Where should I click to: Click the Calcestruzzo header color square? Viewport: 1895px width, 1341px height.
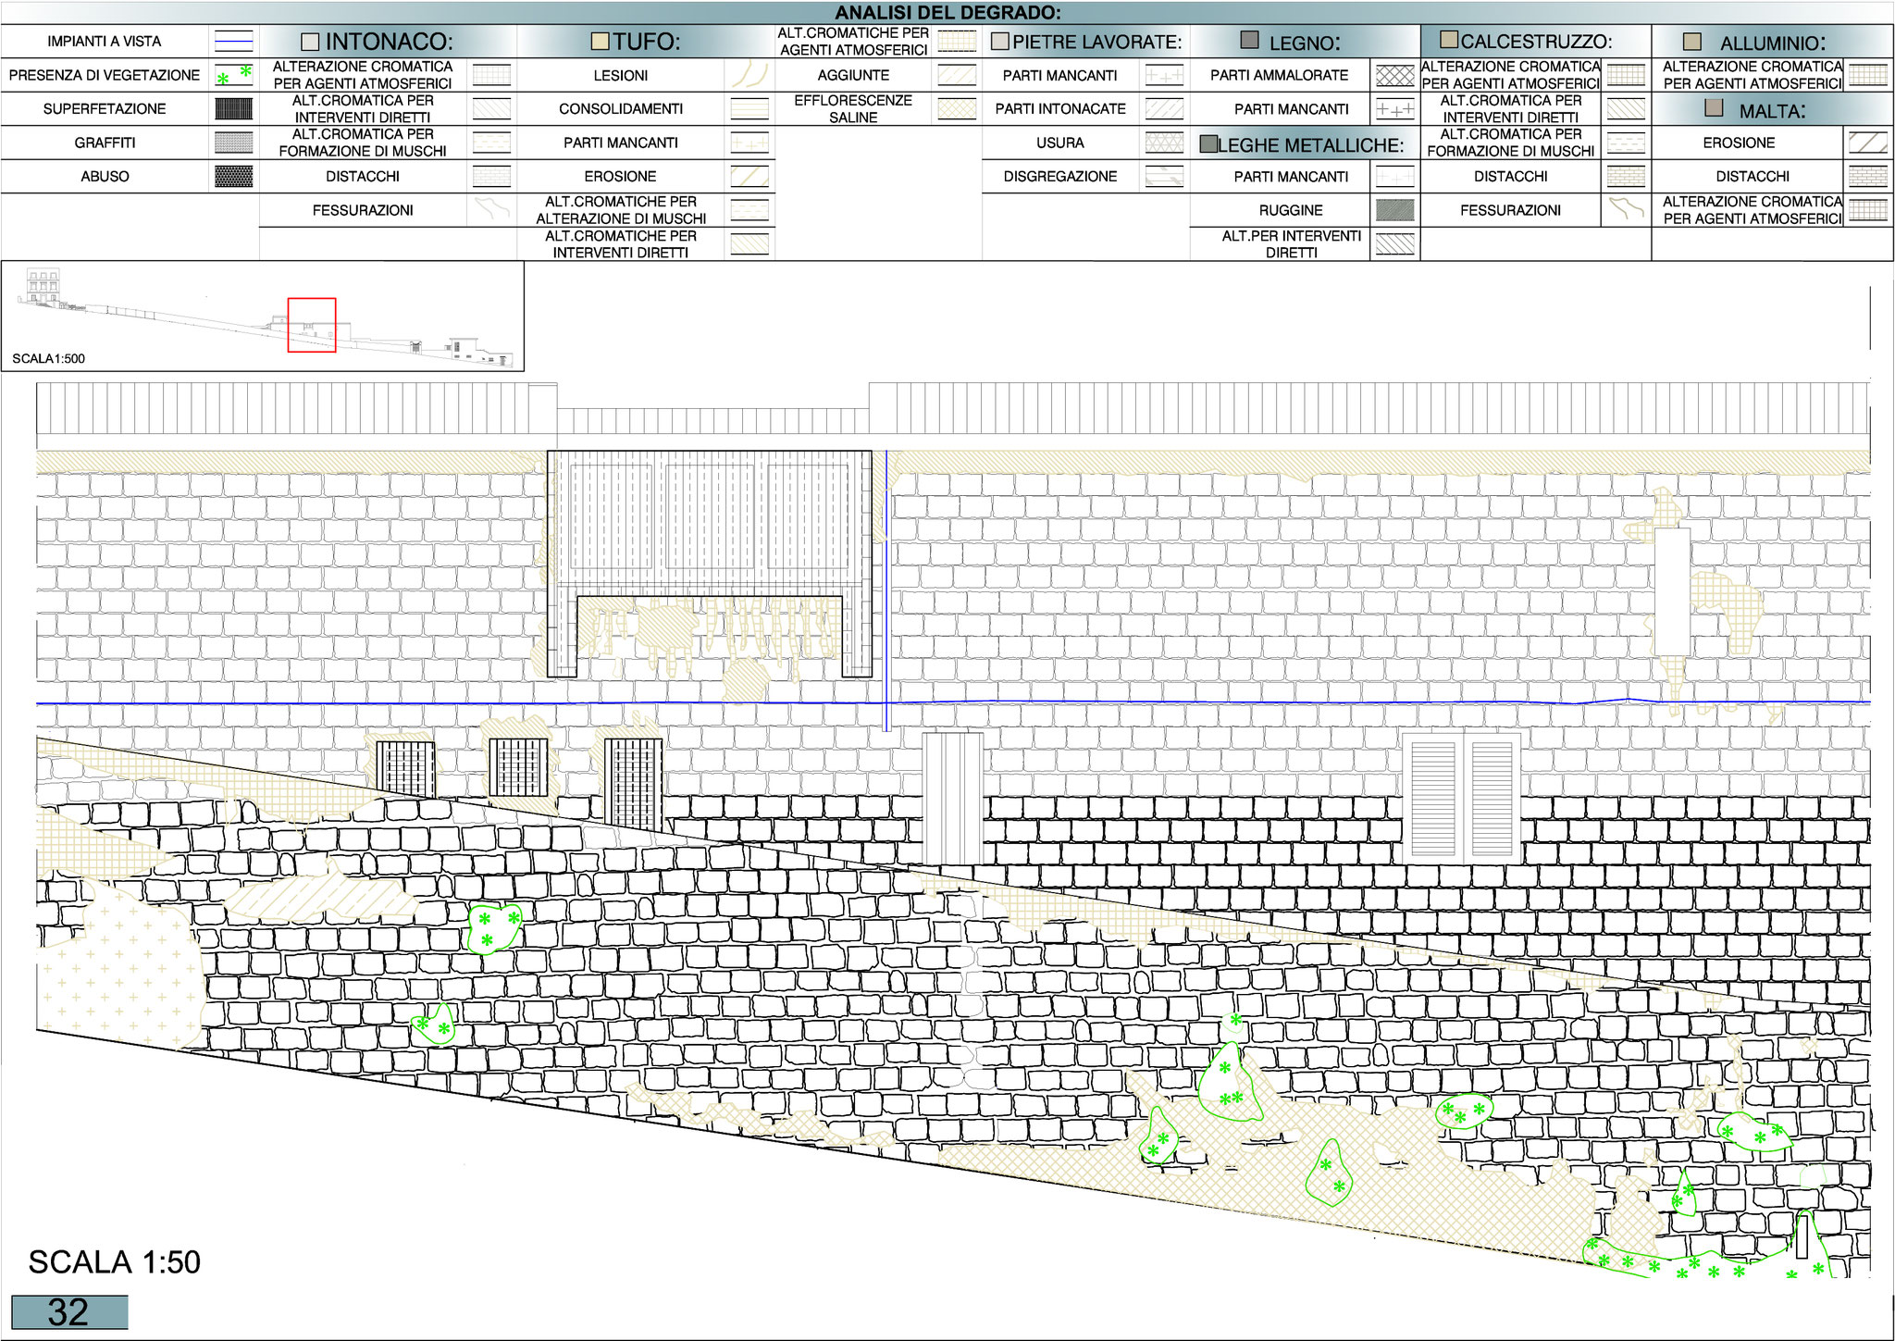click(1450, 40)
